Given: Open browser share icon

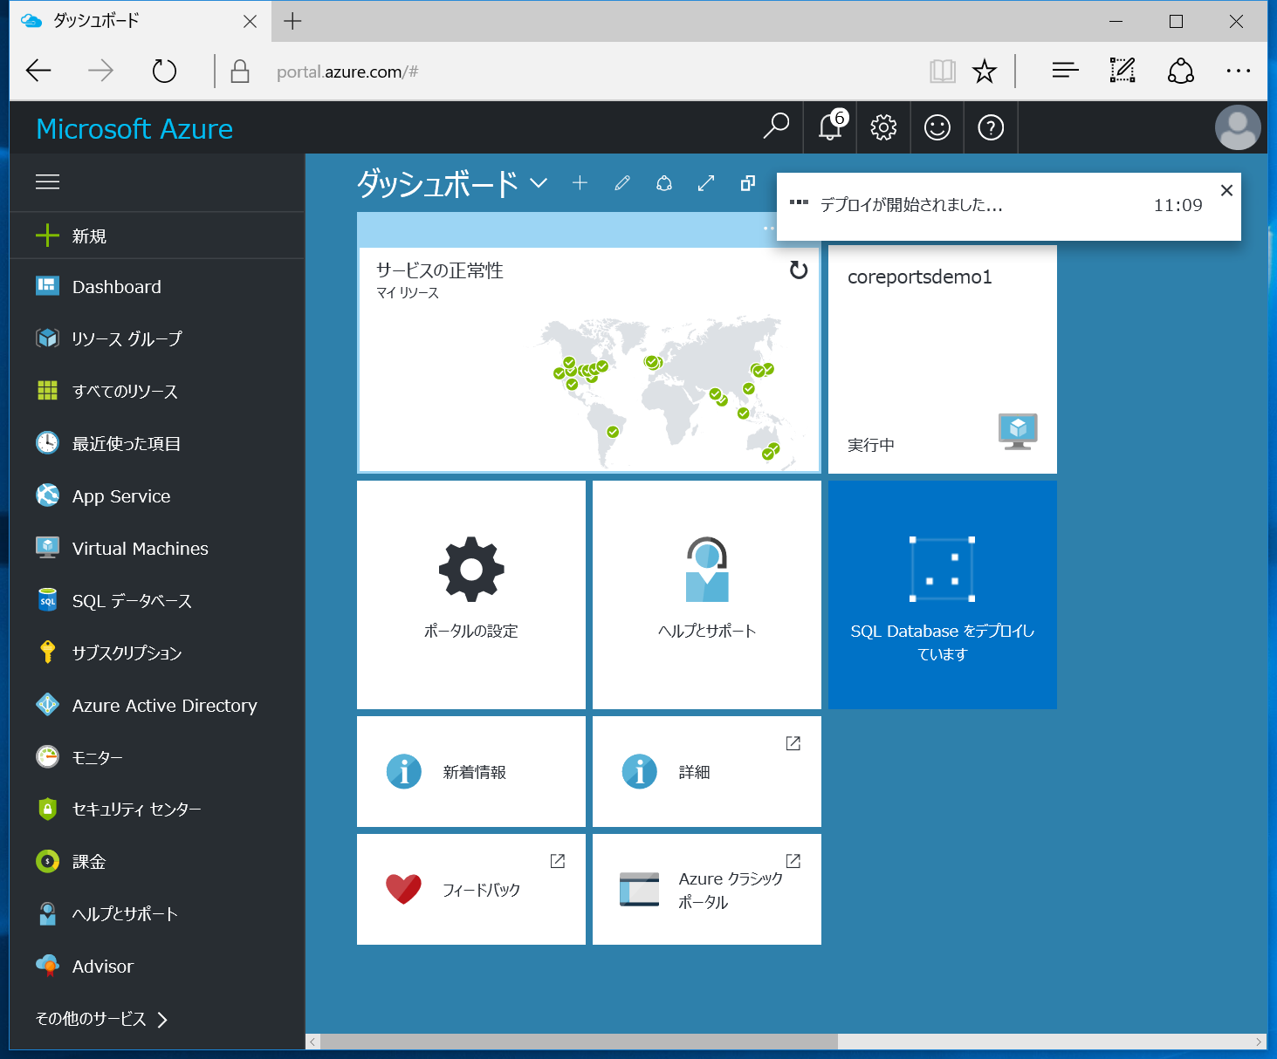Looking at the screenshot, I should [x=1181, y=71].
